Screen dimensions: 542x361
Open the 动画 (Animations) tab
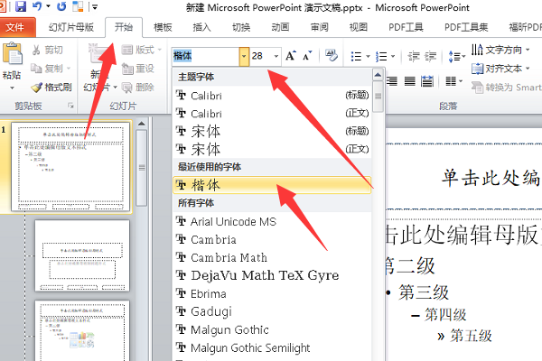click(280, 28)
